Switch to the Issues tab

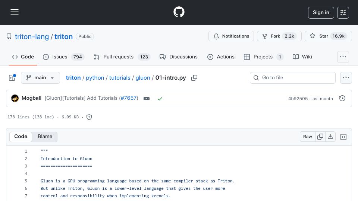pos(63,57)
